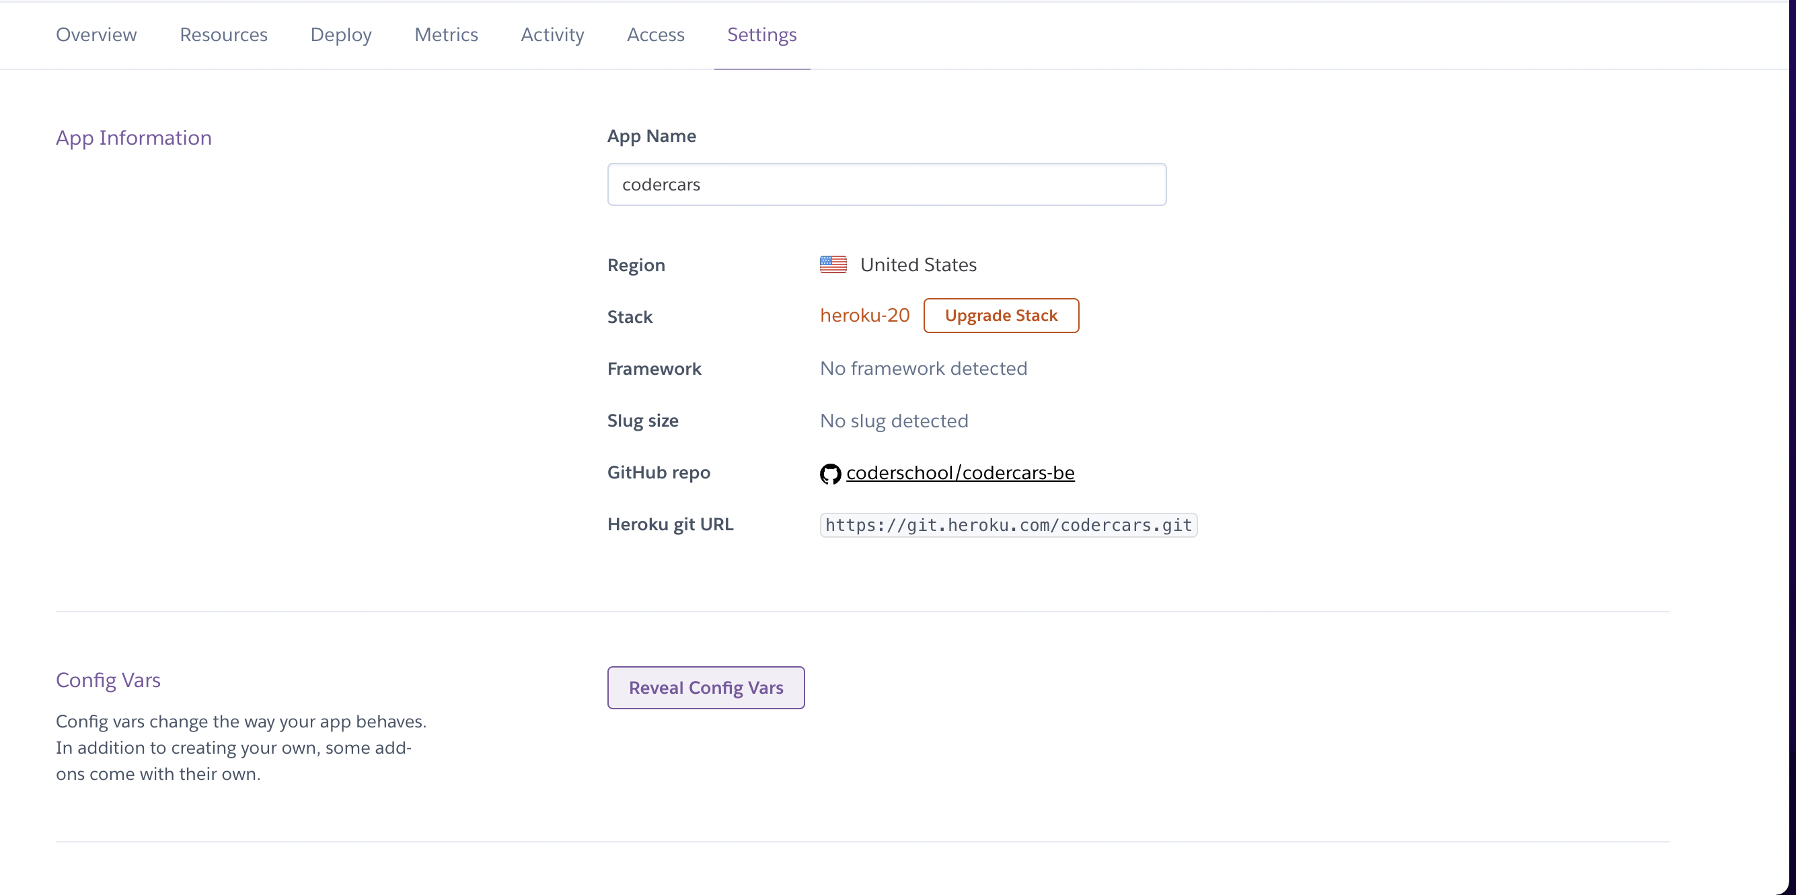The height and width of the screenshot is (895, 1796).
Task: Open the Overview tab
Action: 96,35
